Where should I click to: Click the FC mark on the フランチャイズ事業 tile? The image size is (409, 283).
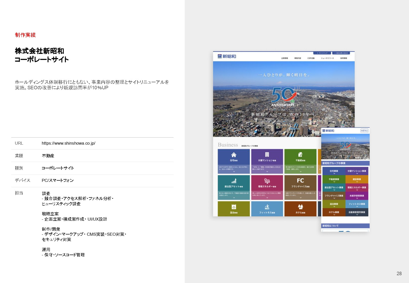(x=301, y=180)
